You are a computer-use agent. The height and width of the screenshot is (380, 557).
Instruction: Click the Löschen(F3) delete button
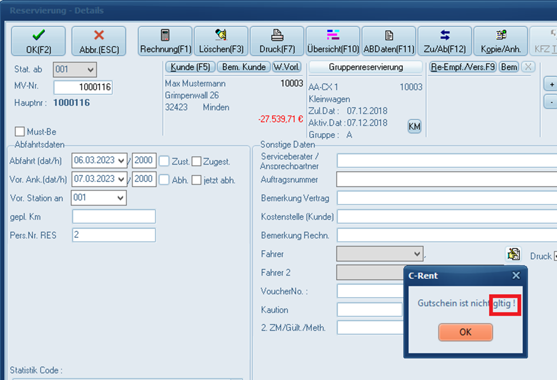coord(221,41)
